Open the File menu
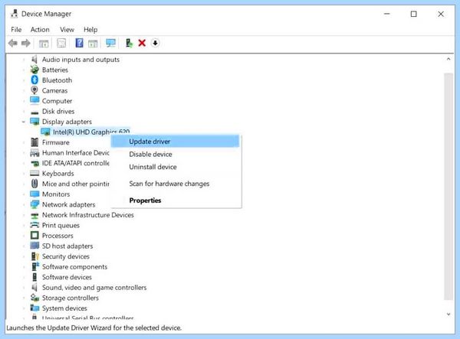This screenshot has height=339, width=460. click(x=16, y=30)
